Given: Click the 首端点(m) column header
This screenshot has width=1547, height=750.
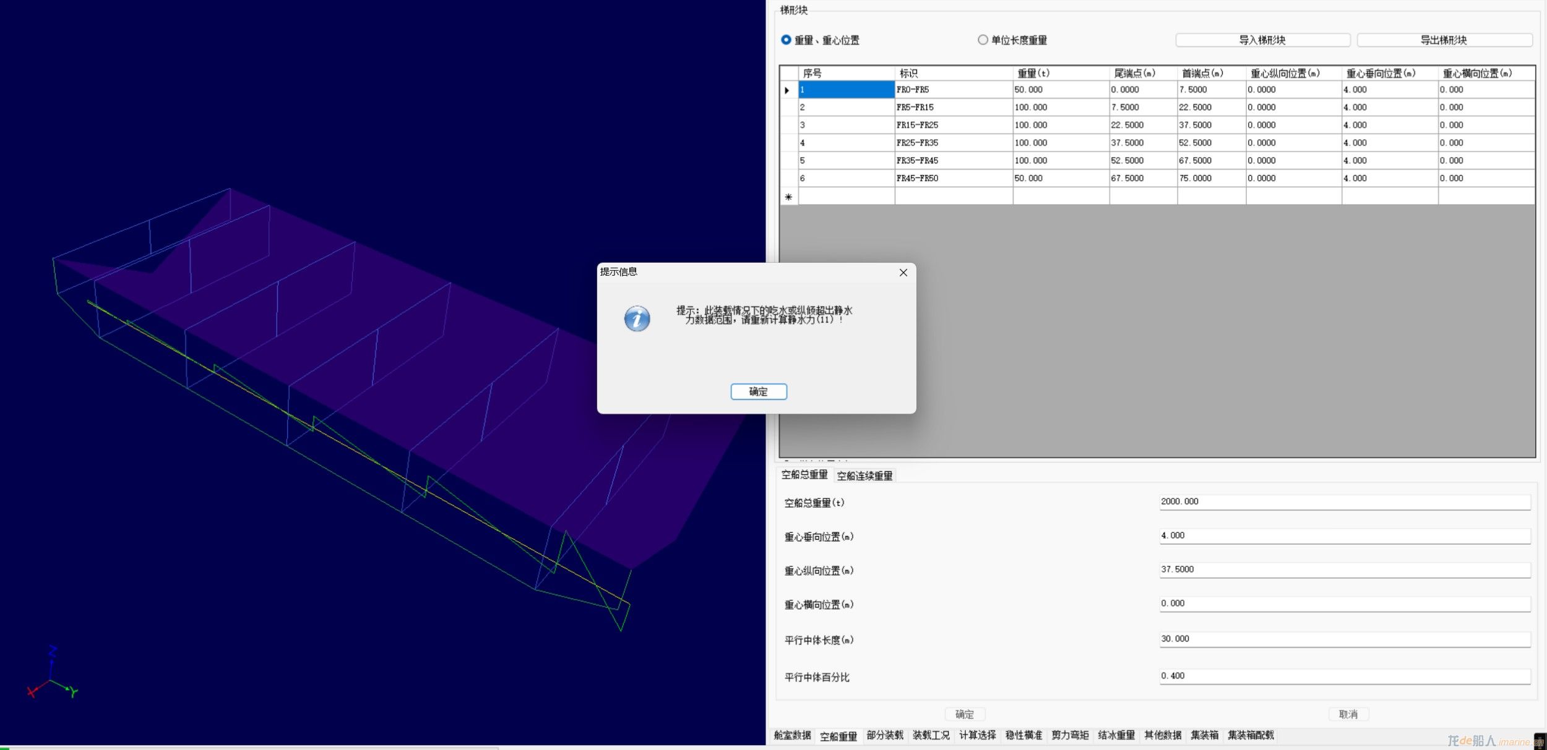Looking at the screenshot, I should [1212, 73].
